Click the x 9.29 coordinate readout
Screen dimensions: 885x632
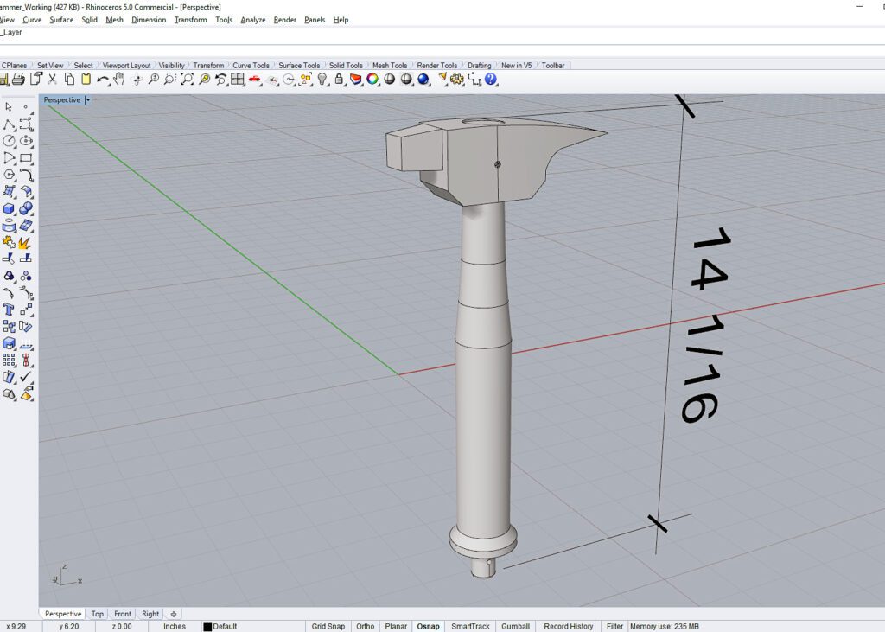point(16,626)
